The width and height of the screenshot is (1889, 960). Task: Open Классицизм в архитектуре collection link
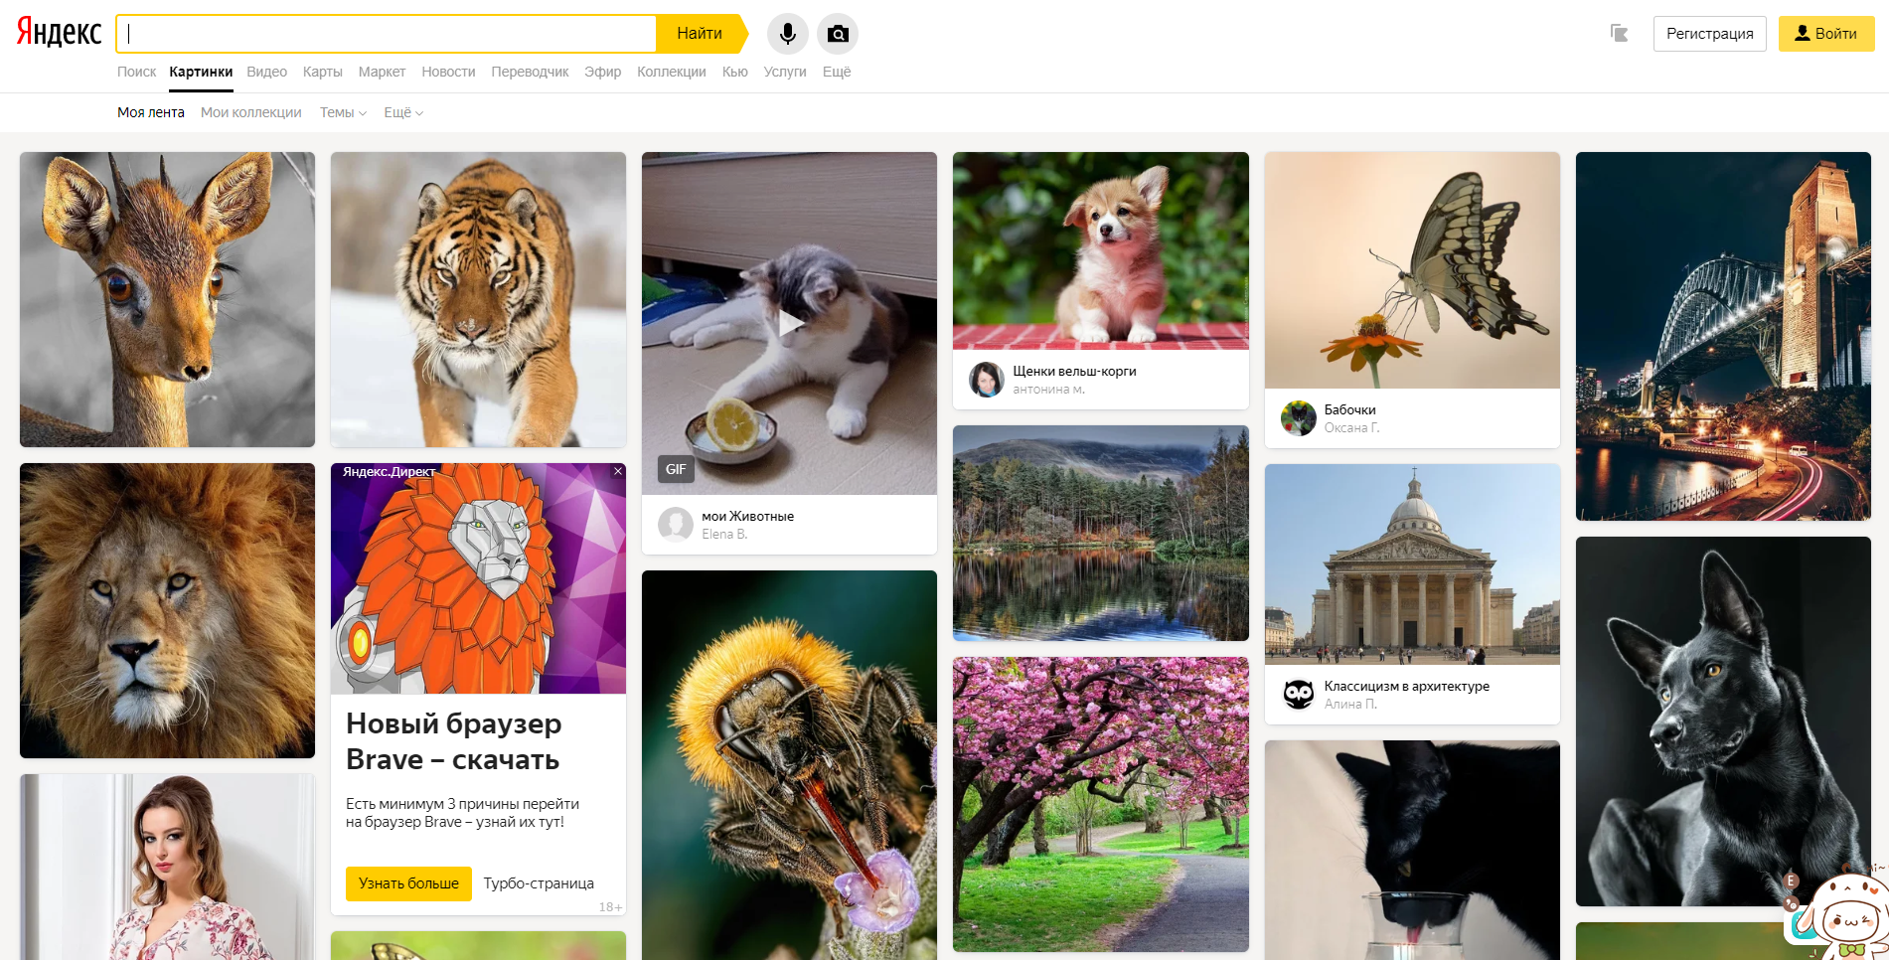point(1406,686)
